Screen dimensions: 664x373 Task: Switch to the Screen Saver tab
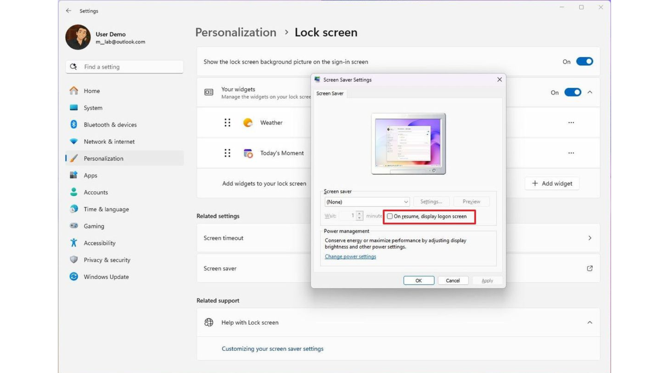click(x=330, y=93)
